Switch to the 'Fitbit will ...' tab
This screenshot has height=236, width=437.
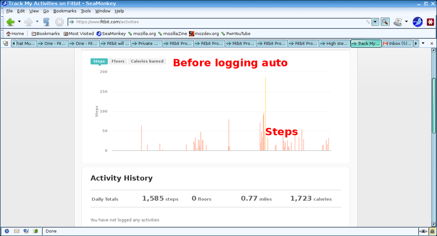pos(115,43)
